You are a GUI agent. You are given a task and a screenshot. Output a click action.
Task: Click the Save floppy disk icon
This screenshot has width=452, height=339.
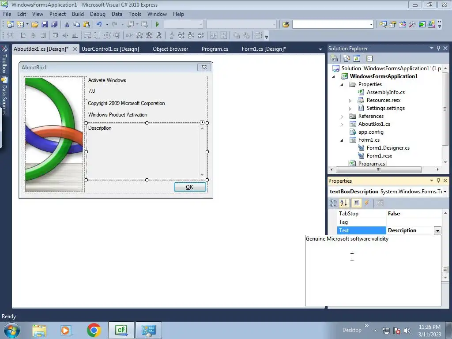pyautogui.click(x=45, y=25)
